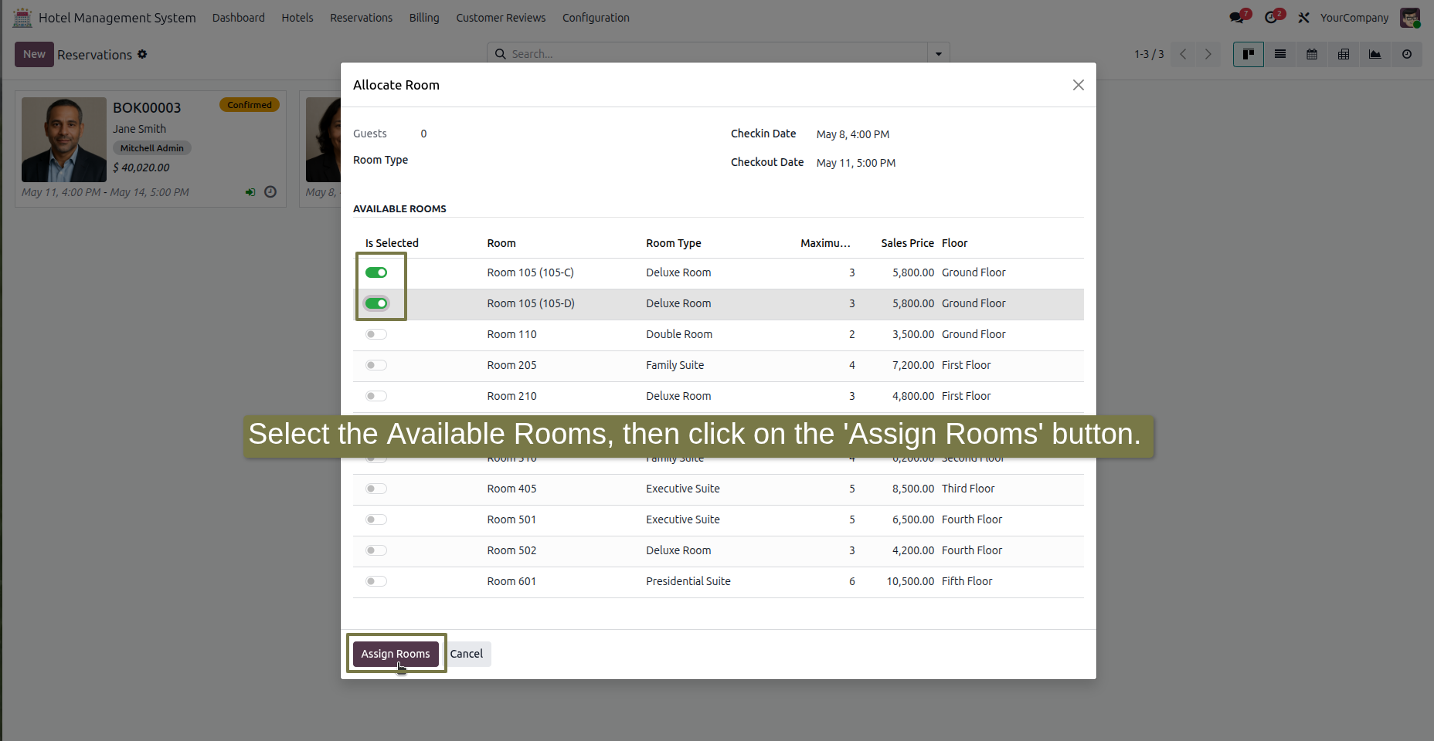Open Jane Smith's photo on BOK00003

[x=64, y=140]
